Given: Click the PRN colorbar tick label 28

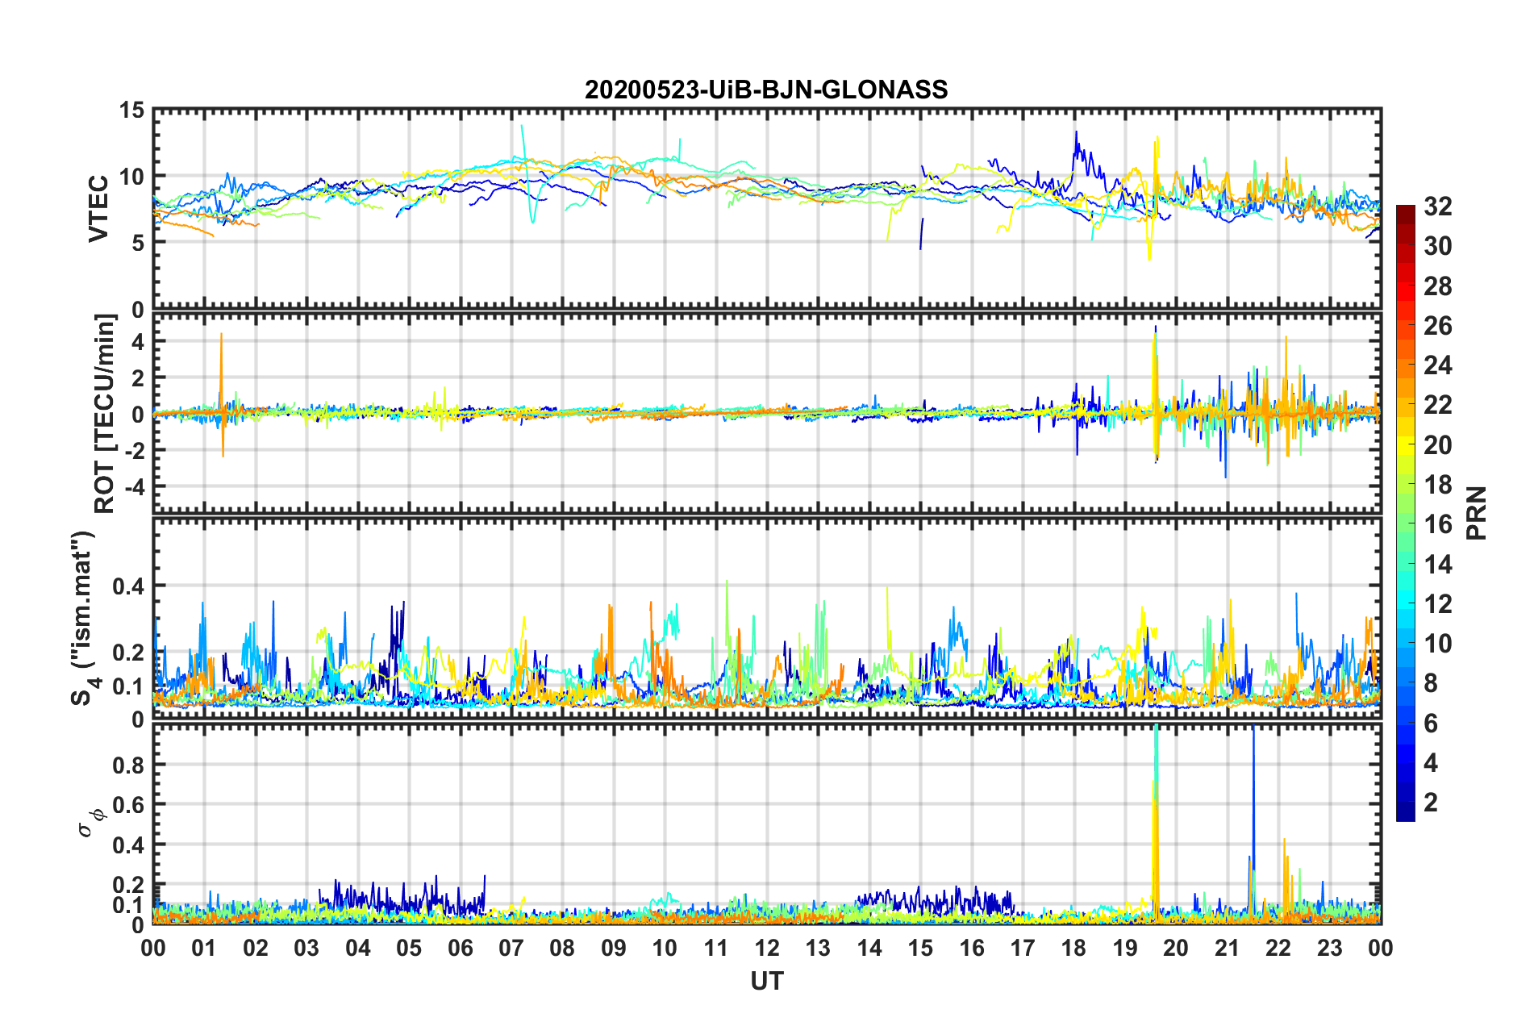Looking at the screenshot, I should [1438, 286].
